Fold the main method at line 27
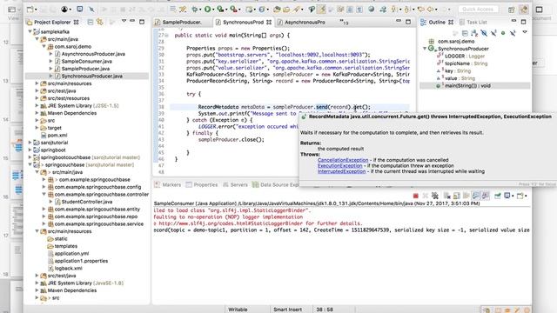 click(166, 35)
